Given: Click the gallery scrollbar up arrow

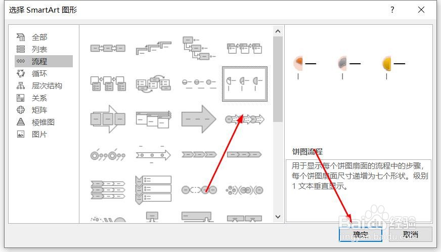Looking at the screenshot, I should (278, 31).
